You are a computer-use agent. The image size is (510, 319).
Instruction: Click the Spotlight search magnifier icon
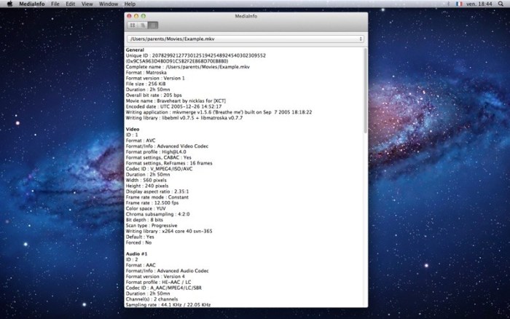(502, 4)
